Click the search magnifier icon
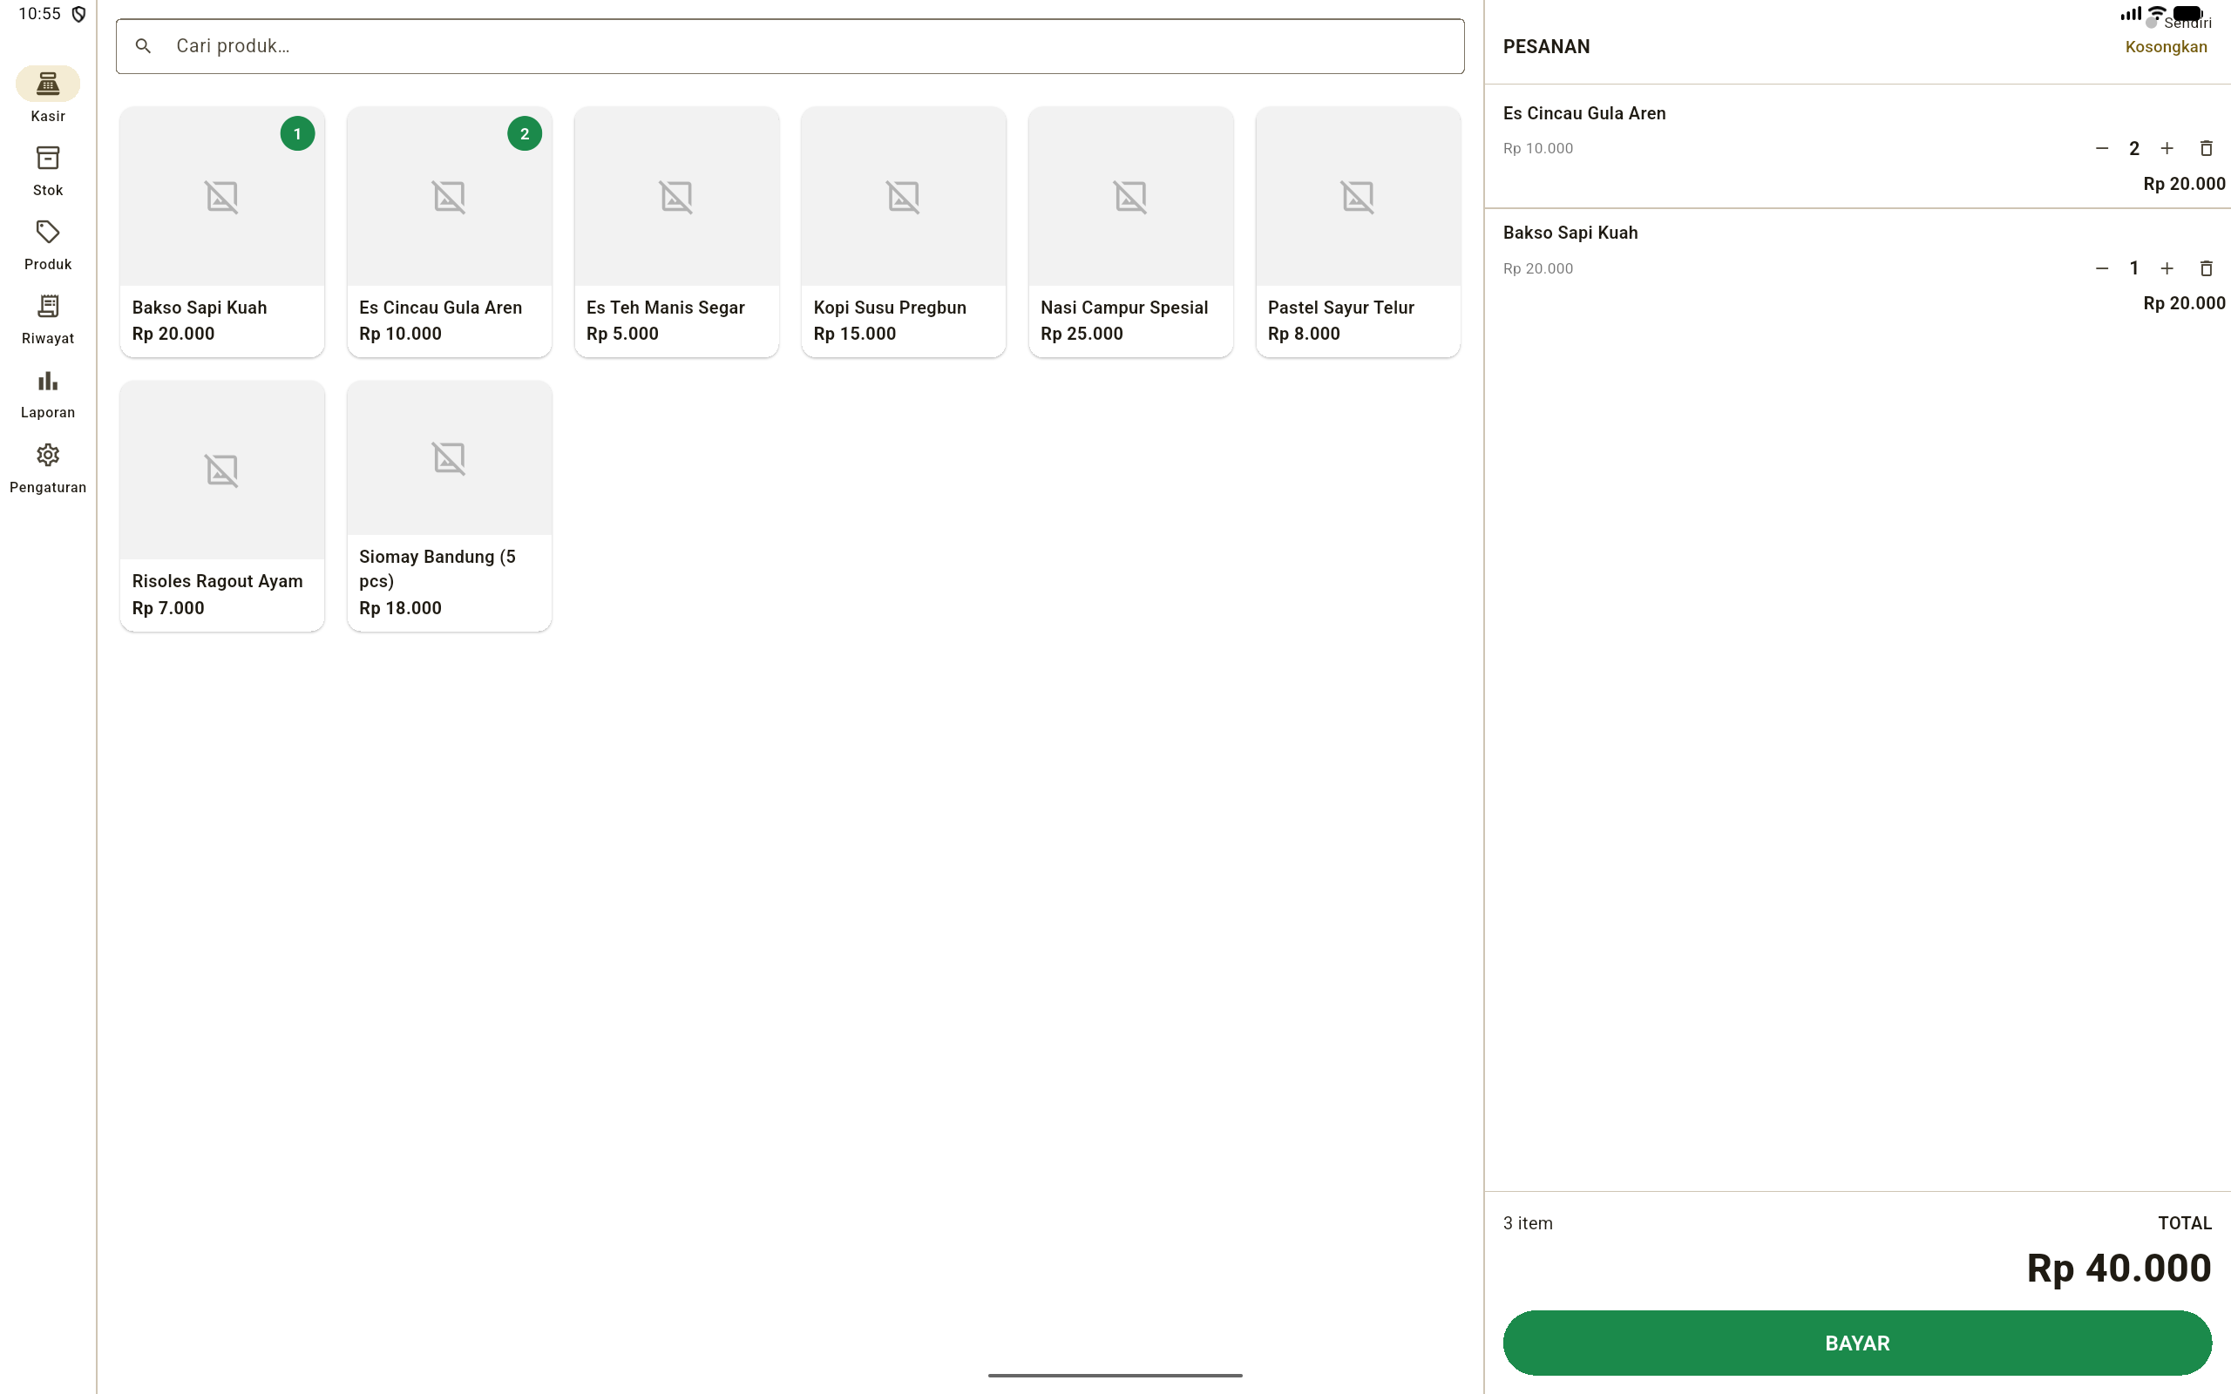The image size is (2231, 1394). tap(143, 46)
